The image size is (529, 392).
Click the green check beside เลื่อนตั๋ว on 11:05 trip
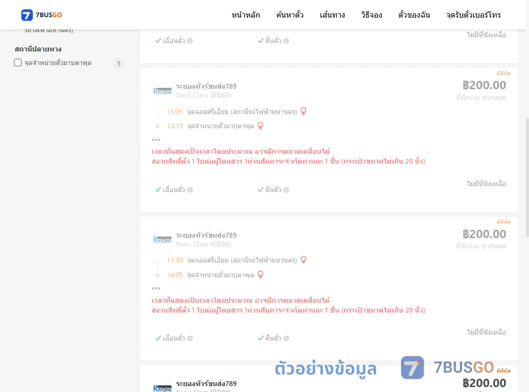pos(158,190)
